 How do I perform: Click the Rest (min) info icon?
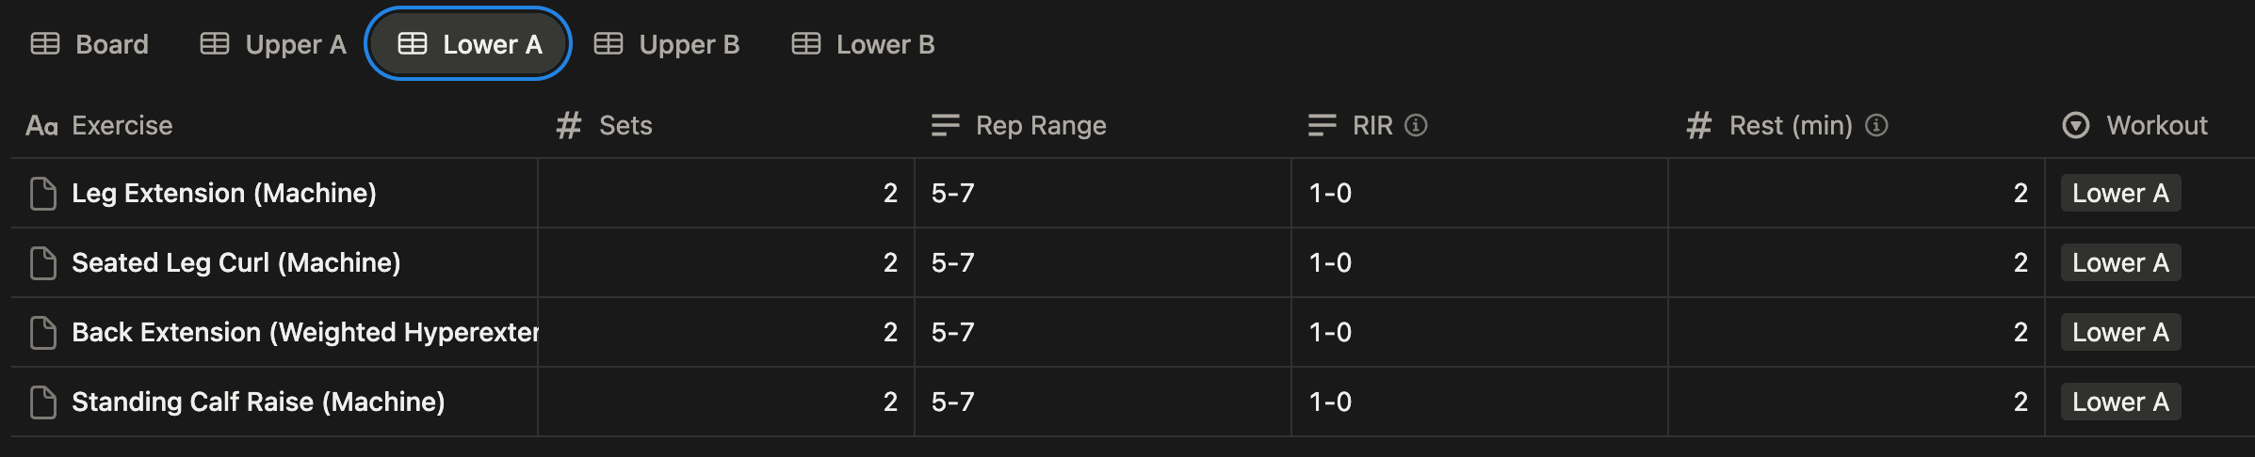[1876, 125]
